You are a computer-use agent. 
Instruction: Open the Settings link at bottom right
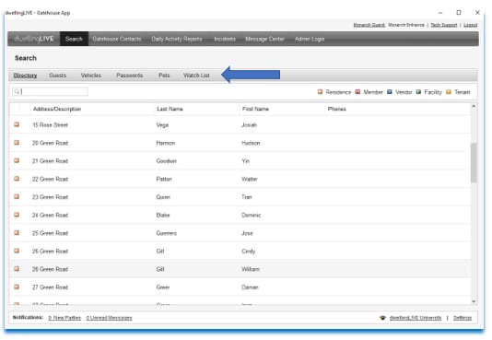coord(463,318)
